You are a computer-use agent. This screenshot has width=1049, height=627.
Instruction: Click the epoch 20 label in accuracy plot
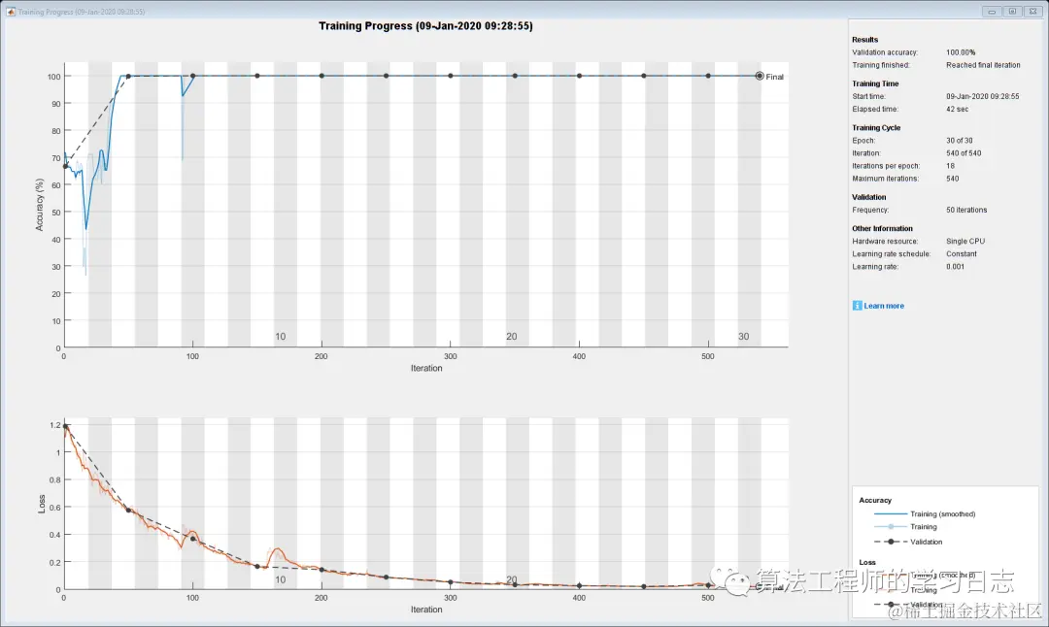pos(512,336)
